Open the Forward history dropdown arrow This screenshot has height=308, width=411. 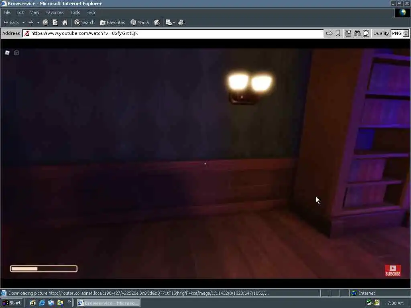point(38,22)
